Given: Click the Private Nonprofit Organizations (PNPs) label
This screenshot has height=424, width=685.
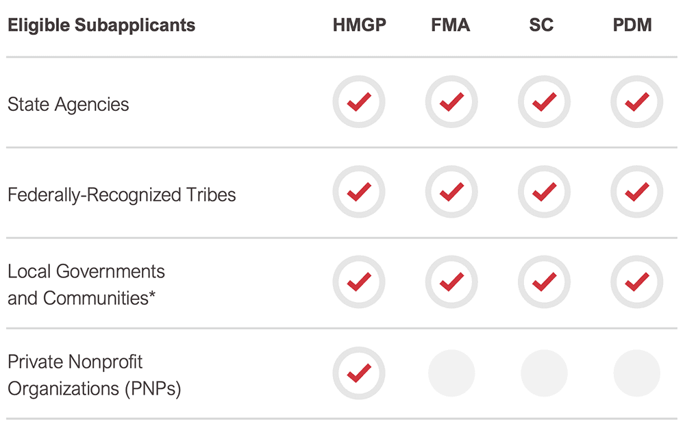Looking at the screenshot, I should click(x=95, y=375).
